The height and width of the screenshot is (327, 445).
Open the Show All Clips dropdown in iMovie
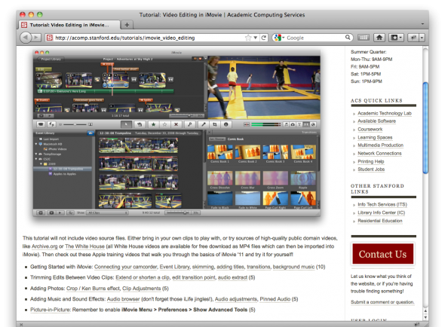tap(107, 212)
